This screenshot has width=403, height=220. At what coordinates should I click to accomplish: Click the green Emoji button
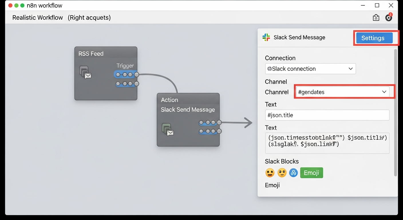tap(311, 173)
